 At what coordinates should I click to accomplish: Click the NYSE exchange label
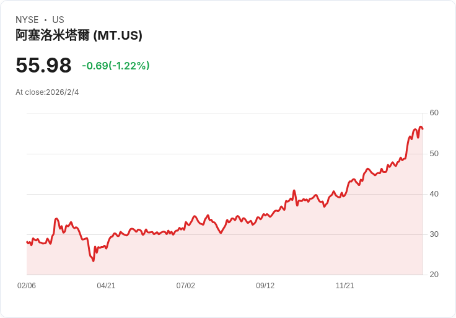click(x=27, y=20)
